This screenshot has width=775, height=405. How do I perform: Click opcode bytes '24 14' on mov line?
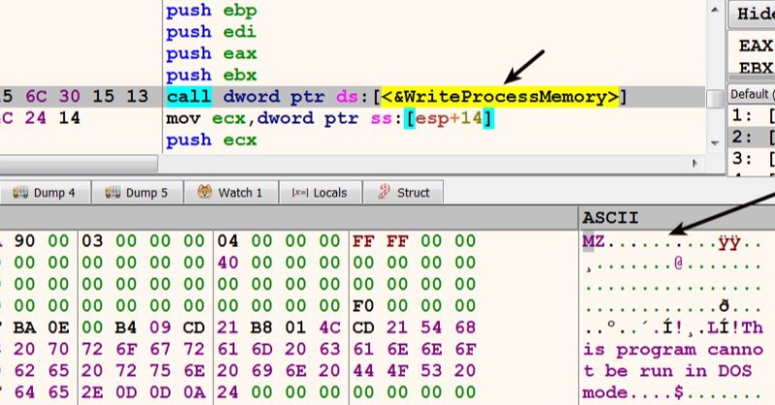pos(52,118)
